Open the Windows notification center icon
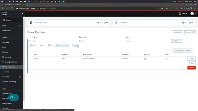198x111 pixels. pyautogui.click(x=195, y=2)
